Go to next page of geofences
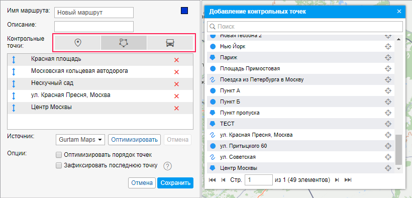The width and height of the screenshot is (412, 198). point(337,180)
